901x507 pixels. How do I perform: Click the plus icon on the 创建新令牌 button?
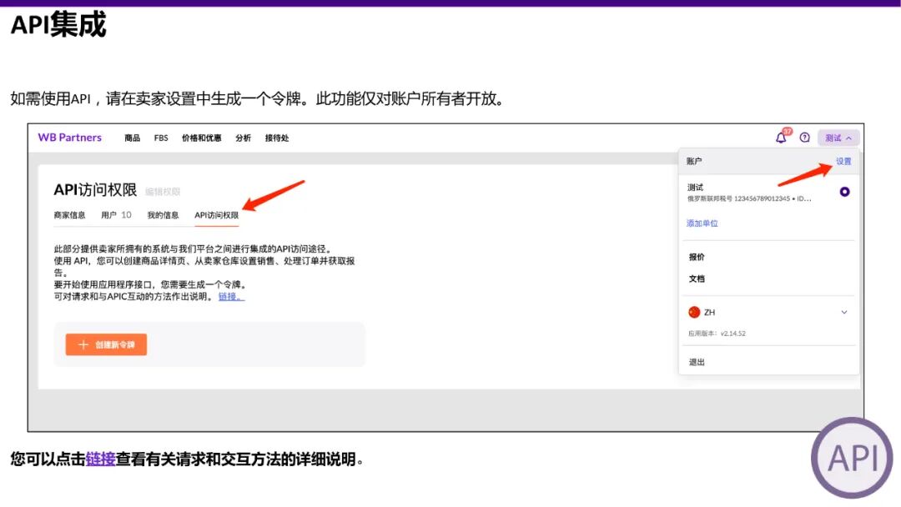(x=83, y=344)
